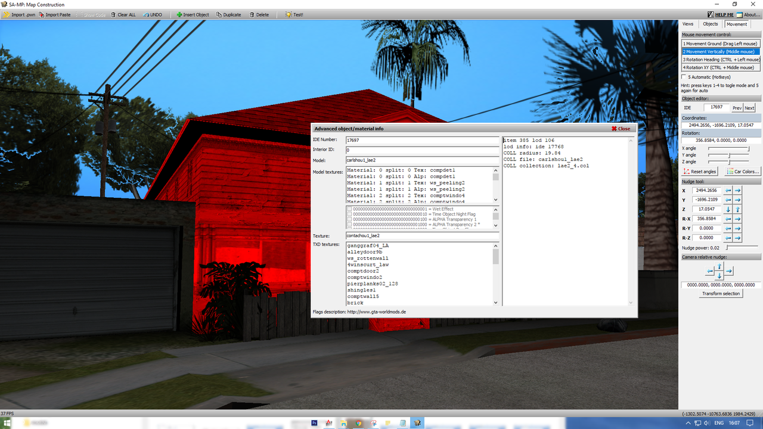
Task: Toggle the ALPHA Transparency 1 flag checkbox
Action: tap(349, 220)
